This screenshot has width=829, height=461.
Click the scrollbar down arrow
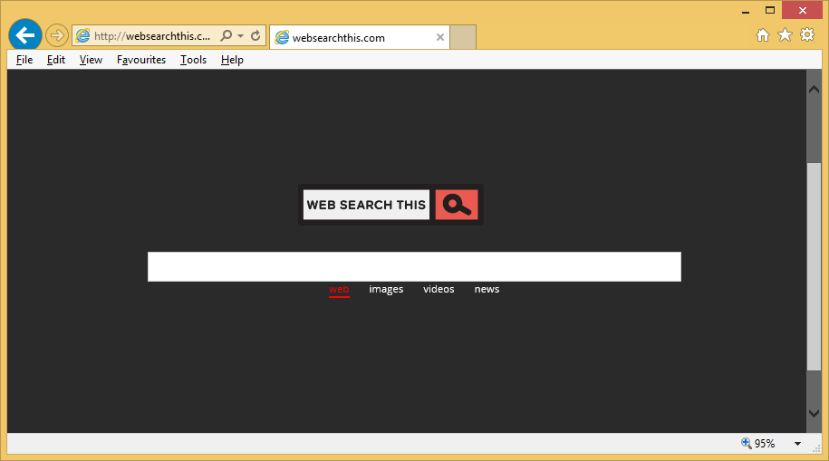pos(813,413)
